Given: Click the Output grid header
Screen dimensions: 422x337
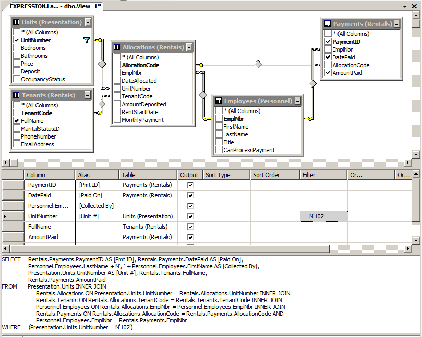Looking at the screenshot, I should coord(190,175).
